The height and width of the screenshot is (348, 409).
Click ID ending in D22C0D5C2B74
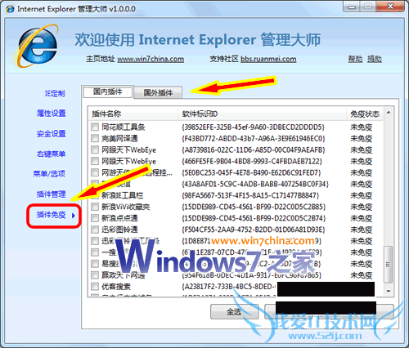click(x=254, y=218)
